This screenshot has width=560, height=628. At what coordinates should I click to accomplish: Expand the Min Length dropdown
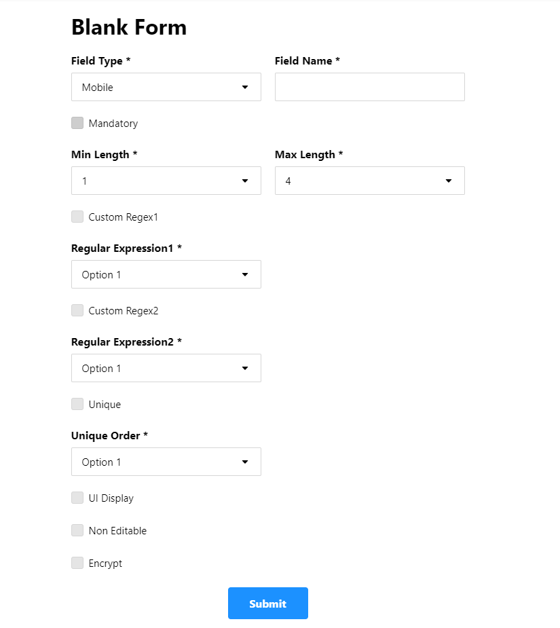click(166, 181)
